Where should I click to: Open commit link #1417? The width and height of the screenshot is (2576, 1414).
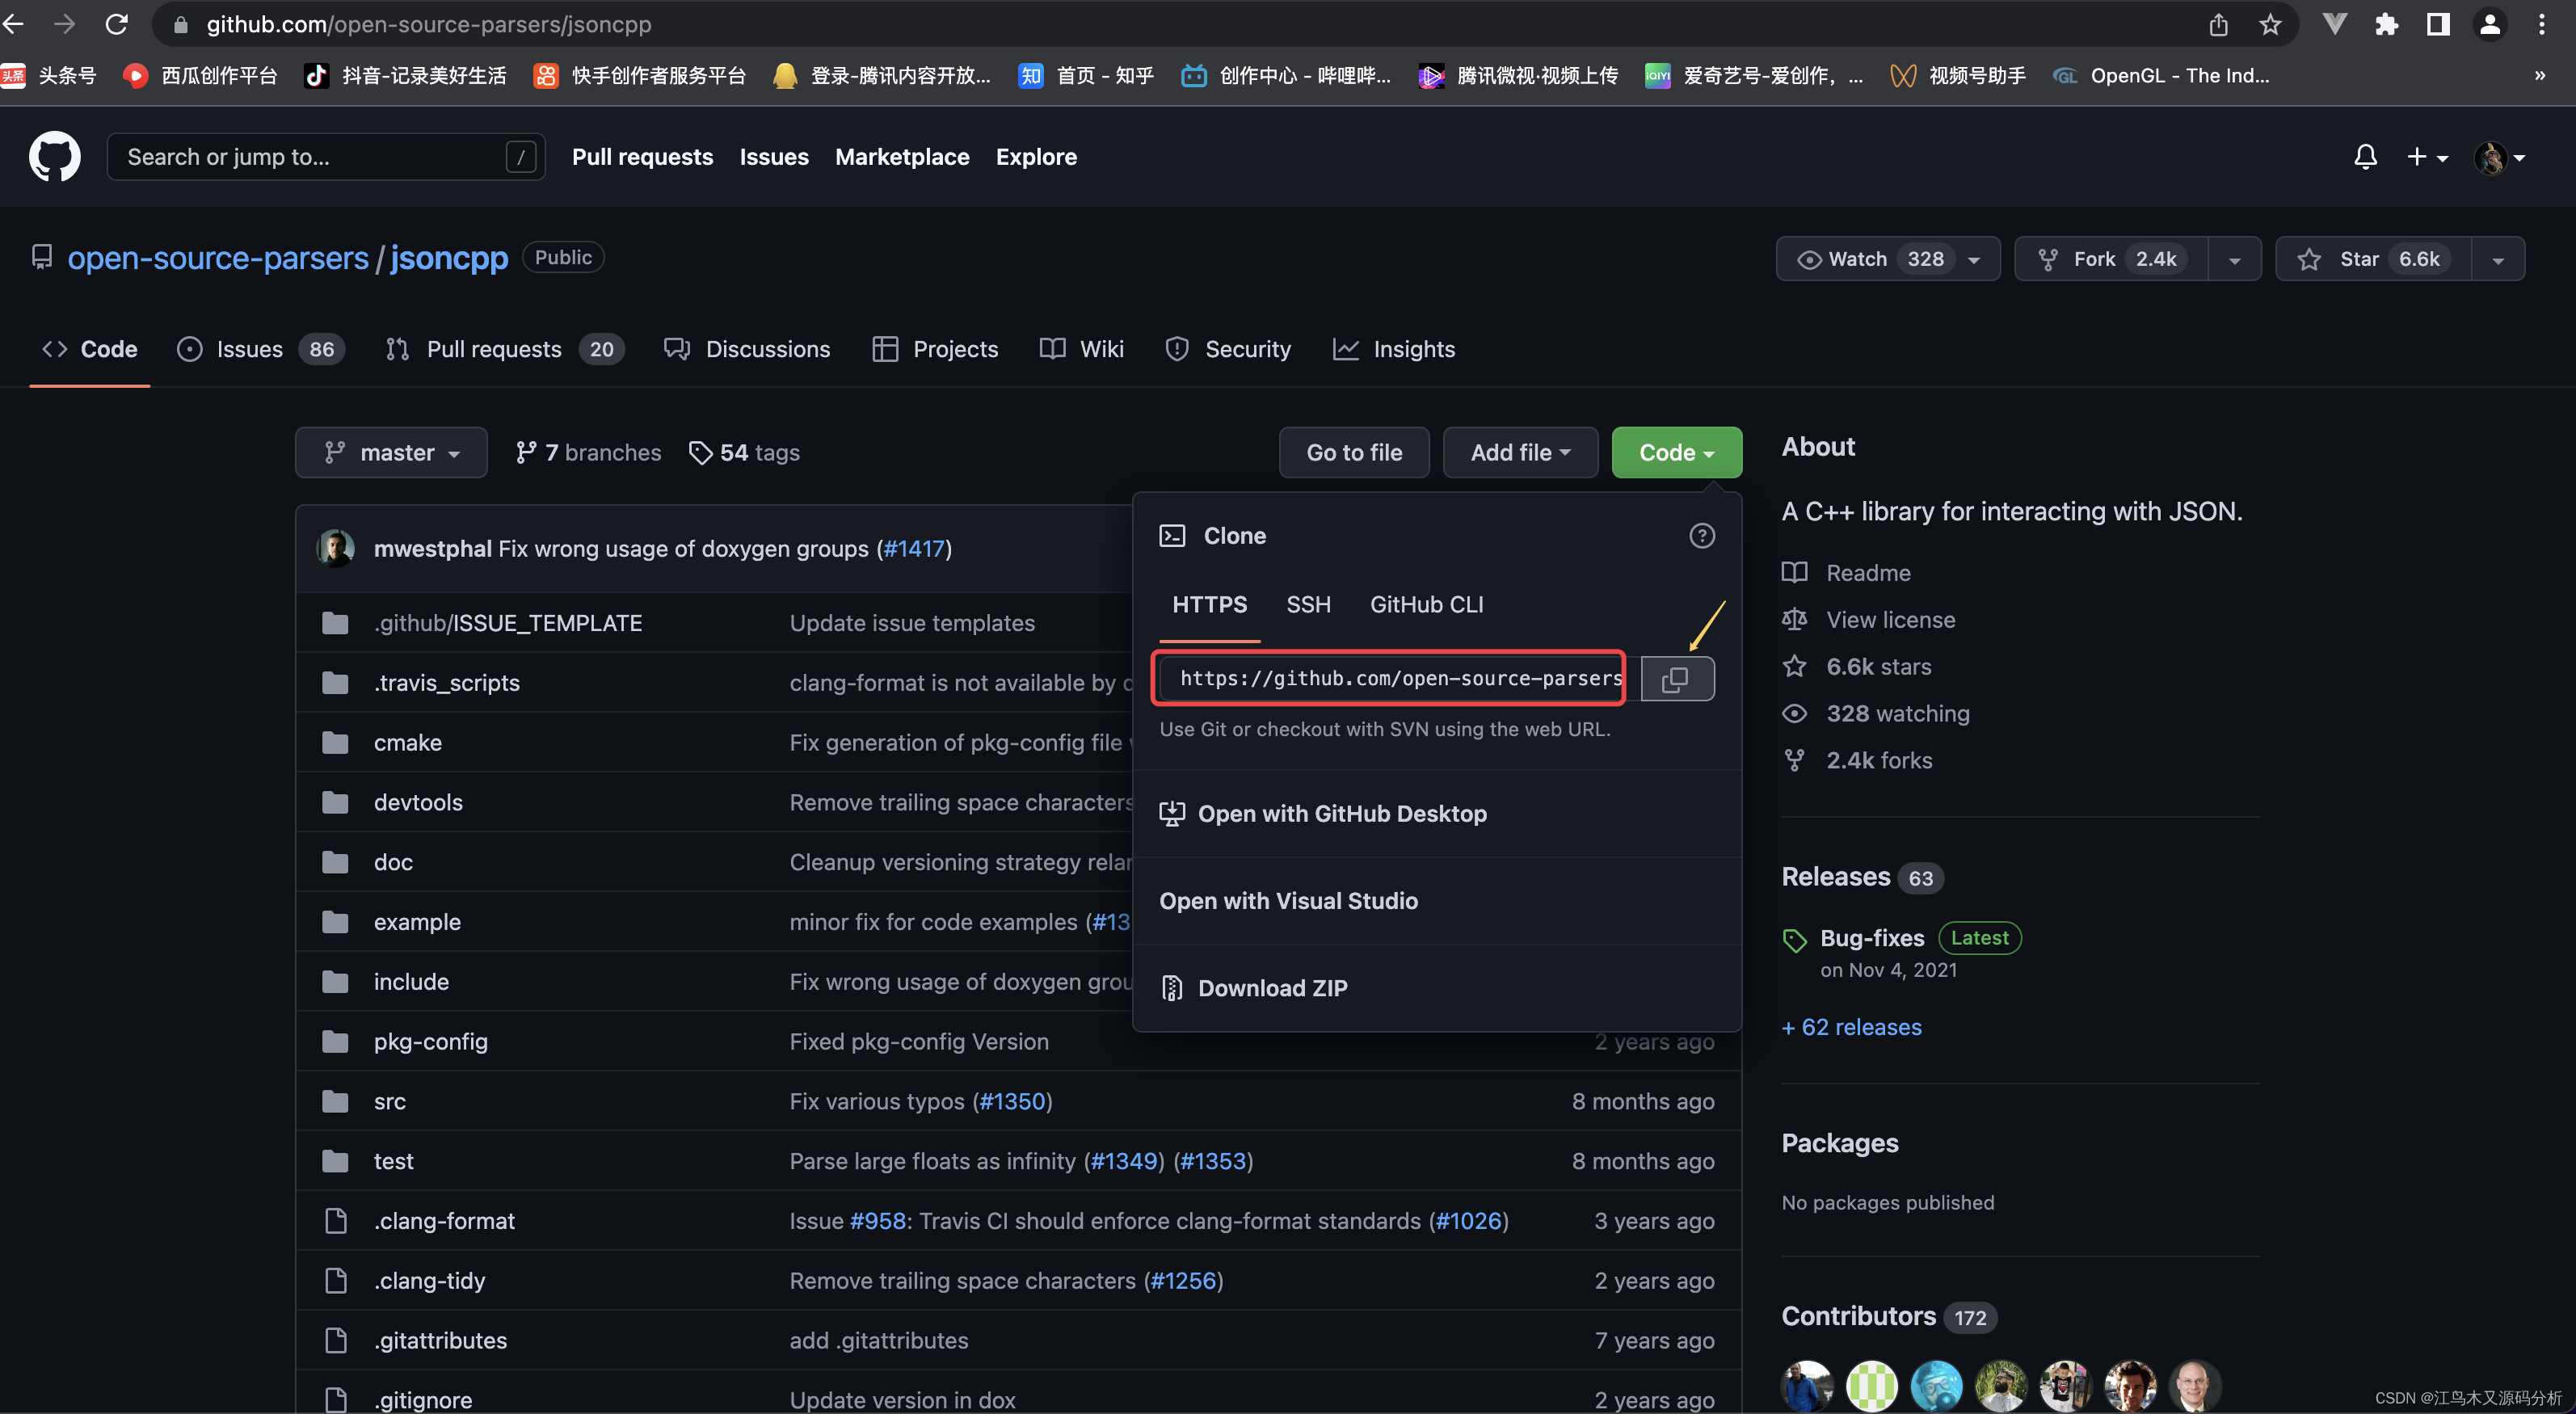click(914, 549)
